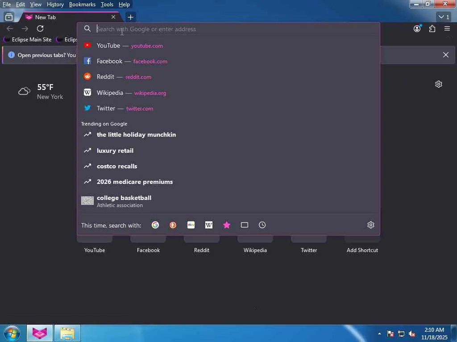457x342 pixels.
Task: Expand the list all tabs dropdown
Action: (x=444, y=17)
